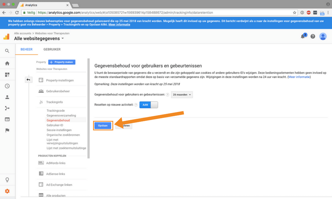Toggle the Resetten op nieuwe activiteit switch

click(149, 105)
